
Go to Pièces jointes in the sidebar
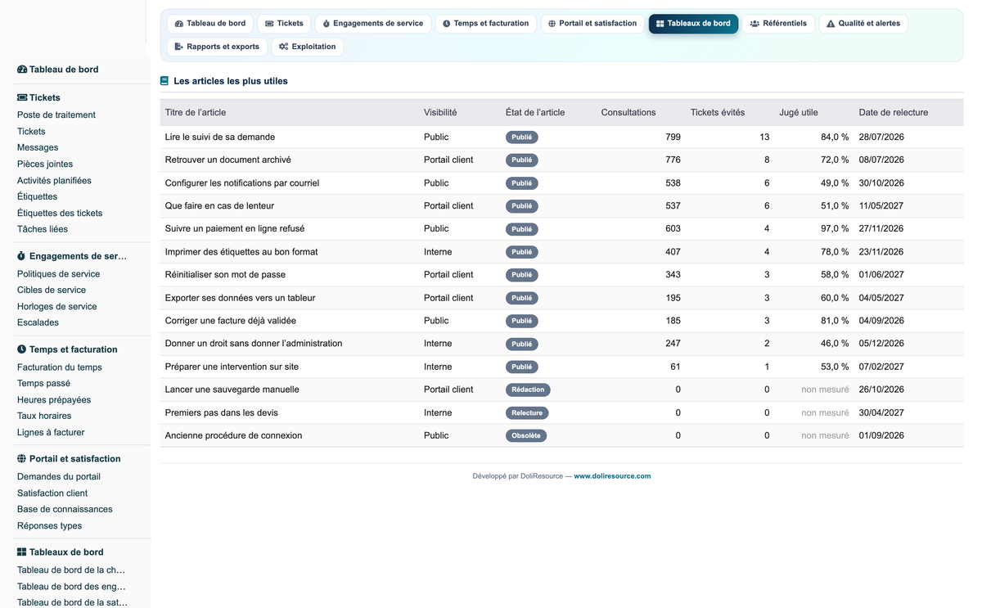pyautogui.click(x=45, y=164)
